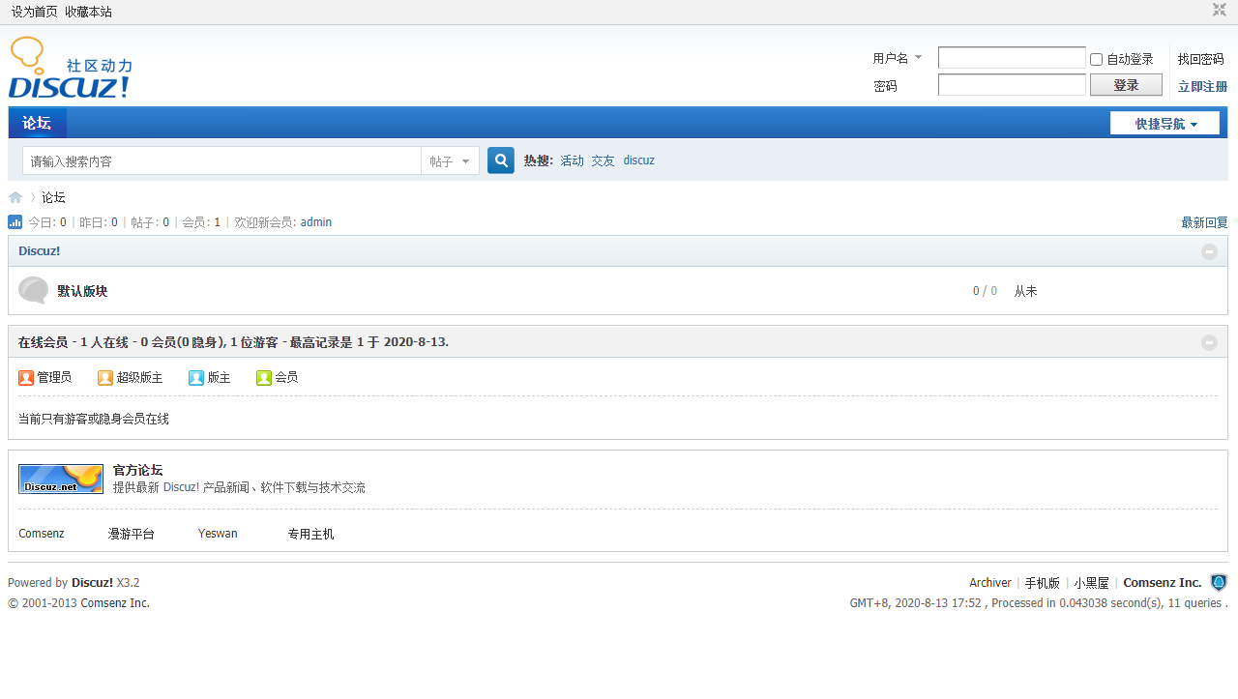1238x699 pixels.
Task: Click hot search term 活动
Action: tap(572, 160)
